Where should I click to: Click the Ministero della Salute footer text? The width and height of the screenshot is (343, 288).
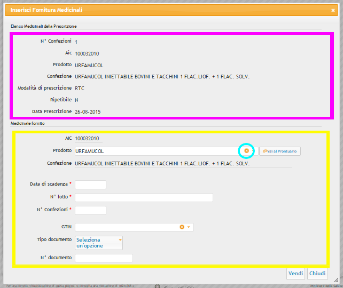(326, 286)
